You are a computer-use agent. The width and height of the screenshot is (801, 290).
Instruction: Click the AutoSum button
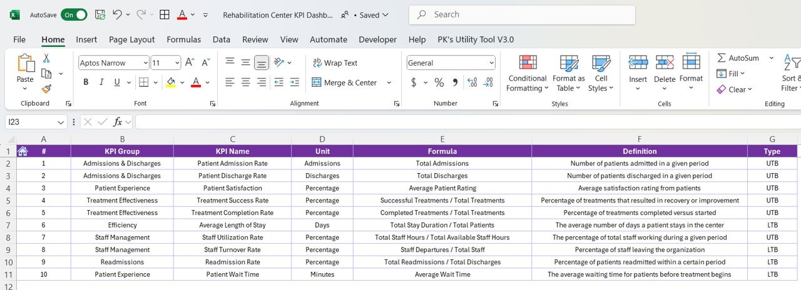click(x=738, y=58)
